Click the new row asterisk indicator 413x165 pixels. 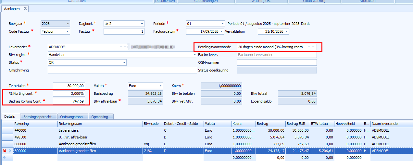click(5, 158)
